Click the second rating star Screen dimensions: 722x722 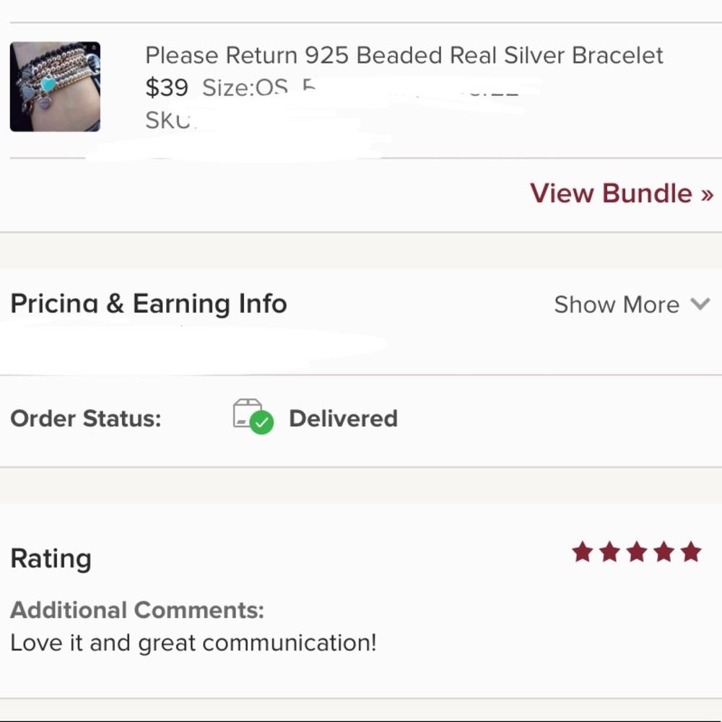click(609, 552)
